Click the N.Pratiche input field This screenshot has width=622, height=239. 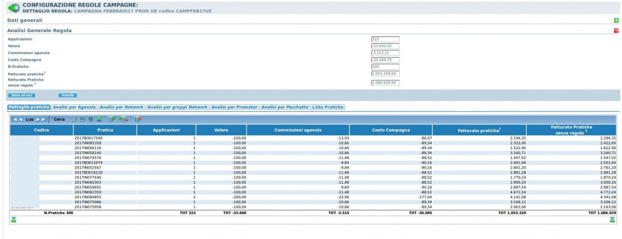[x=385, y=67]
